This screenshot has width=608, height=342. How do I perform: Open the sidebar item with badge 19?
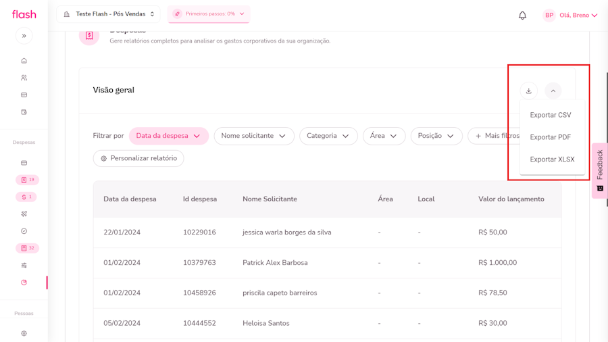pos(27,180)
